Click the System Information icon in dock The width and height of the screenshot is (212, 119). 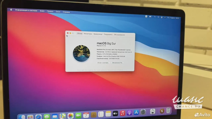click(x=153, y=111)
